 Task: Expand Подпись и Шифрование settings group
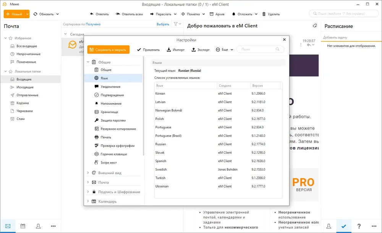click(x=88, y=192)
